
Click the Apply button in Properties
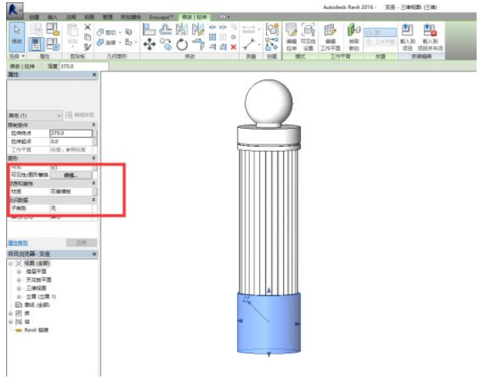[82, 243]
